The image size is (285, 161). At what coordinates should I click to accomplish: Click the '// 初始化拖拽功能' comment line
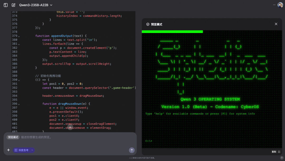click(x=48, y=76)
